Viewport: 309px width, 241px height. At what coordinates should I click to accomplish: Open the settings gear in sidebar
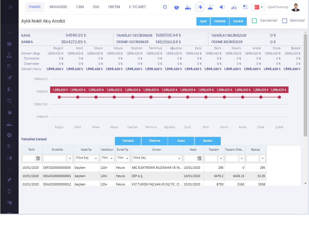tap(9, 135)
